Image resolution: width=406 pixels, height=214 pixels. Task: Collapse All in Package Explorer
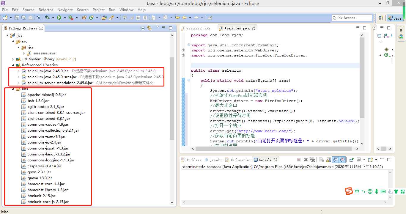point(143,28)
